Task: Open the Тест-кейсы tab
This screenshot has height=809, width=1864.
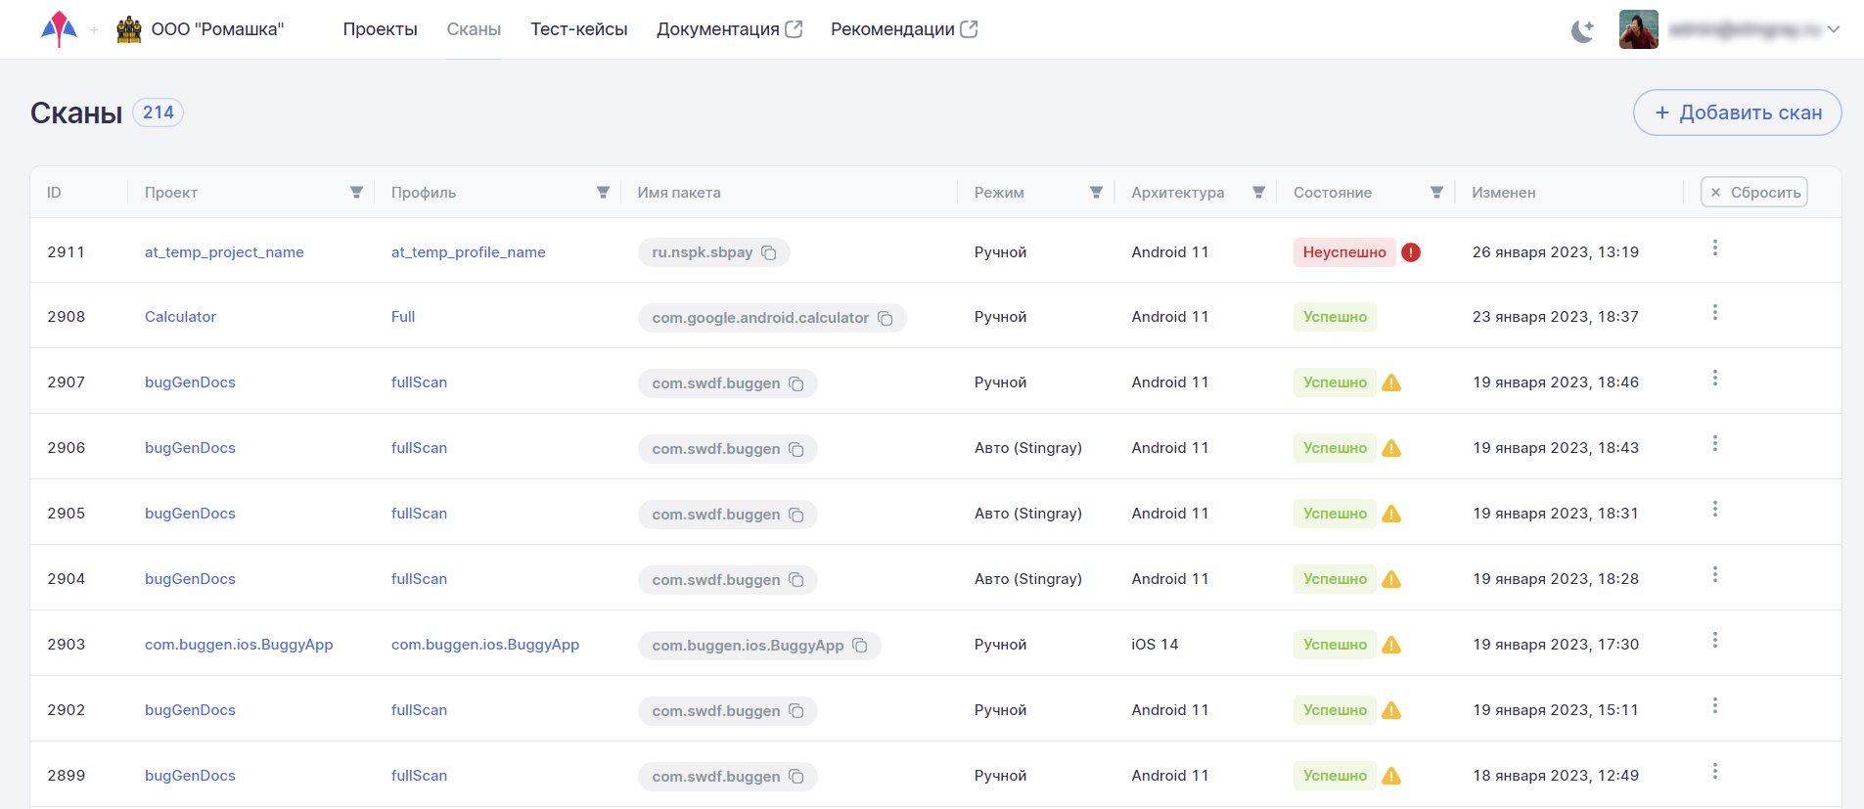Action: coord(578,29)
